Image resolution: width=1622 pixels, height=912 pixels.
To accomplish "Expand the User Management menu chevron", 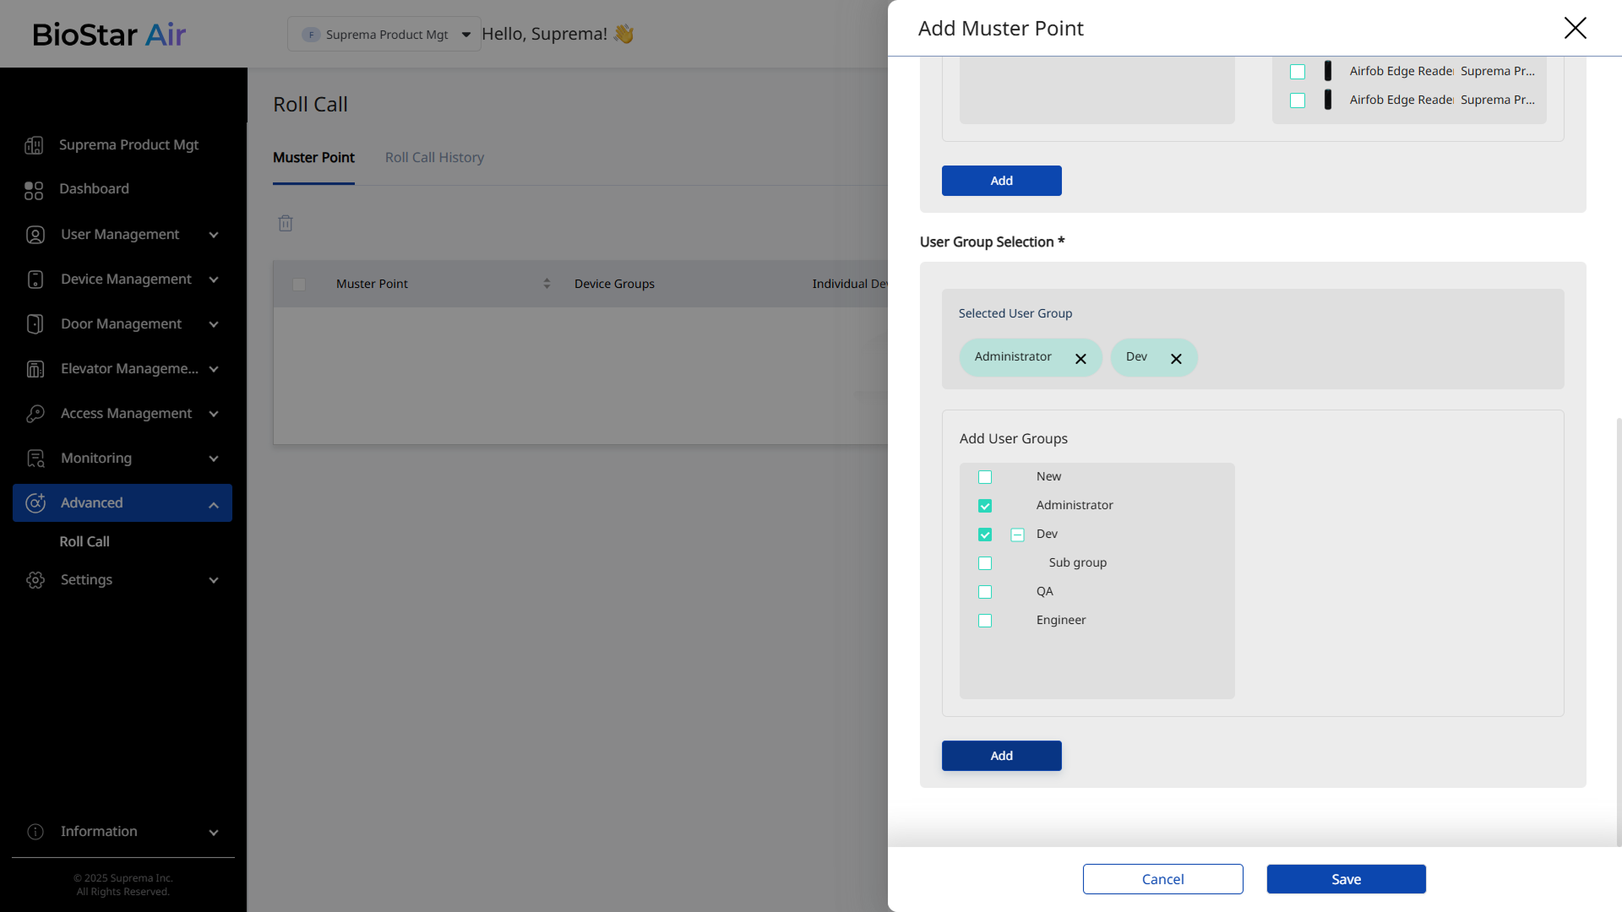I will 214,235.
